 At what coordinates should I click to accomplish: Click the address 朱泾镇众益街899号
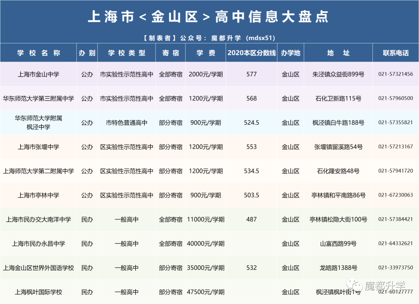[x=338, y=74]
